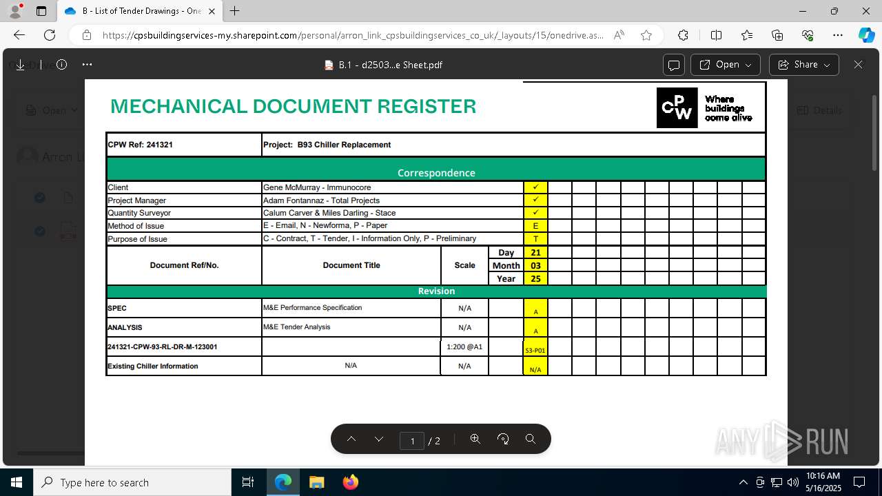Click the Share button
The height and width of the screenshot is (496, 882).
pyautogui.click(x=803, y=65)
